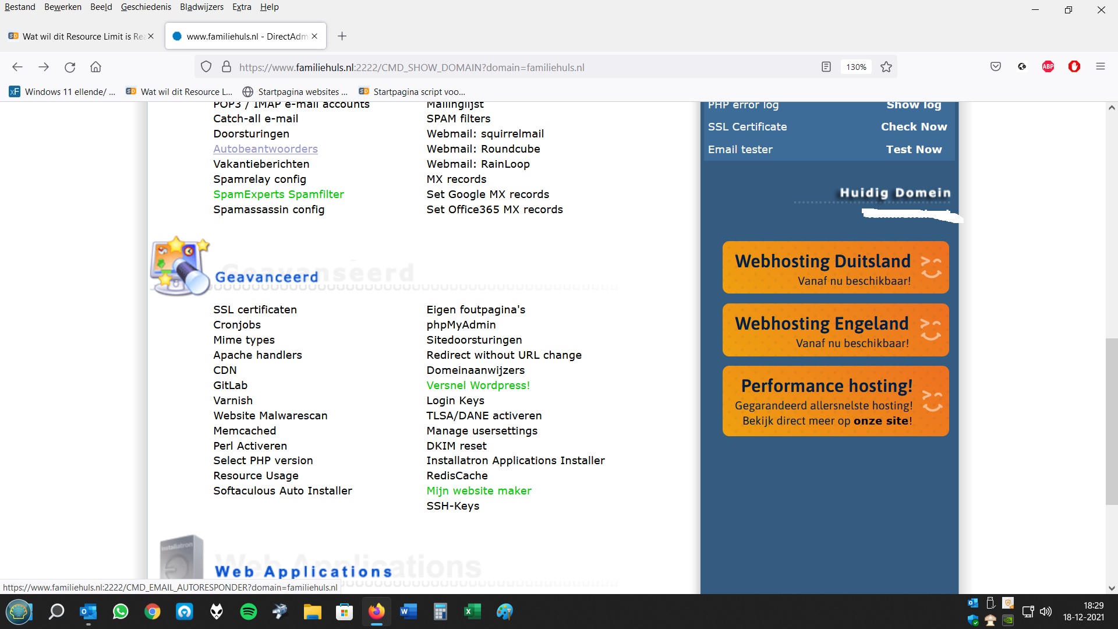Image resolution: width=1118 pixels, height=629 pixels.
Task: Open the Cronjobs page
Action: 237,324
